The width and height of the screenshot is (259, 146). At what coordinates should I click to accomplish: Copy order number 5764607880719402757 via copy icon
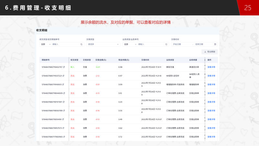(x=64, y=67)
